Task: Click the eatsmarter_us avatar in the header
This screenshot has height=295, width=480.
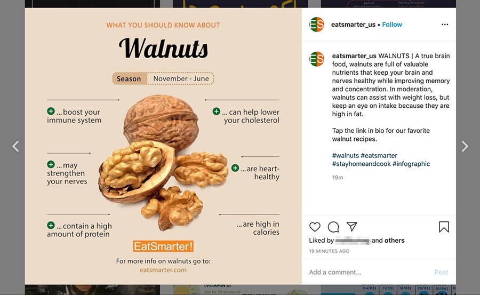Action: pos(316,25)
